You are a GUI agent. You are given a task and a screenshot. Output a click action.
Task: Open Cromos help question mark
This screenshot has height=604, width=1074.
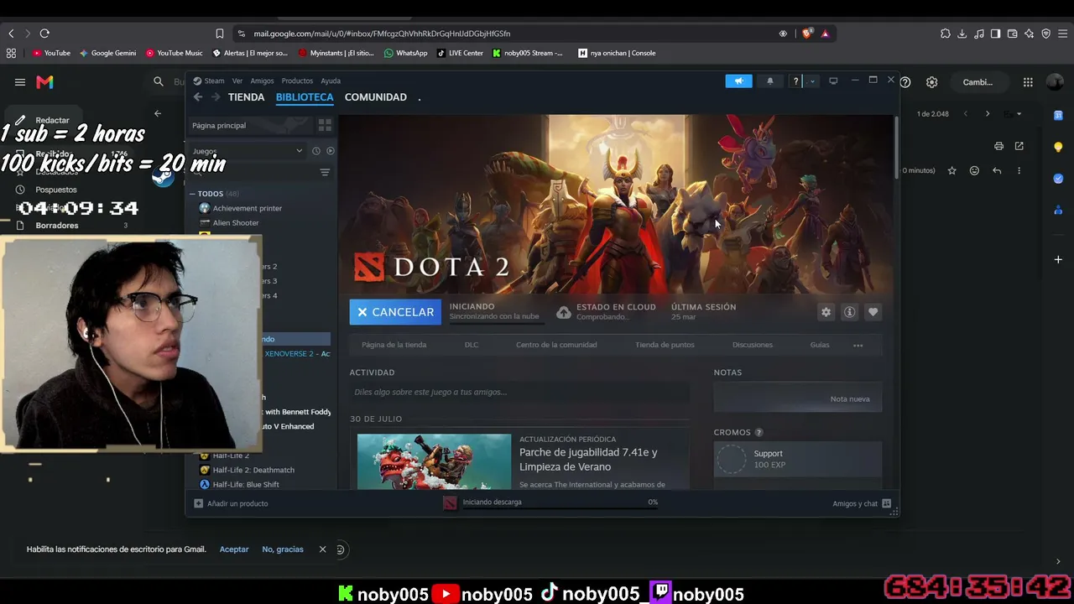pyautogui.click(x=759, y=433)
